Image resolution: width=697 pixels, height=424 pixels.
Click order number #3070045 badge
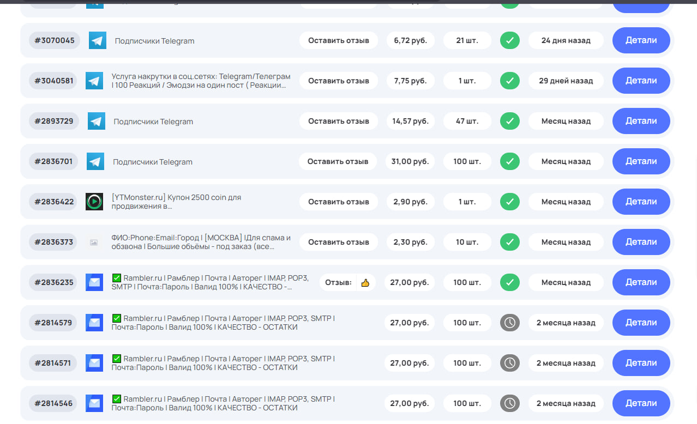[55, 40]
